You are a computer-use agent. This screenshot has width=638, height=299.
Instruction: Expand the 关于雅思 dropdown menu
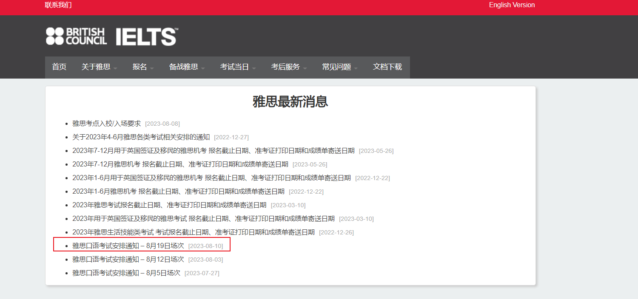(99, 67)
